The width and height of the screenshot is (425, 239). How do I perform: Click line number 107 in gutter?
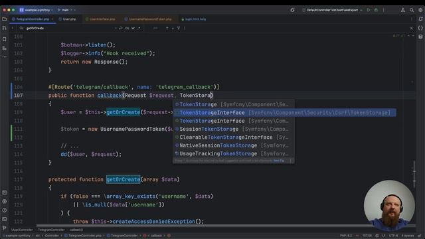(18, 96)
